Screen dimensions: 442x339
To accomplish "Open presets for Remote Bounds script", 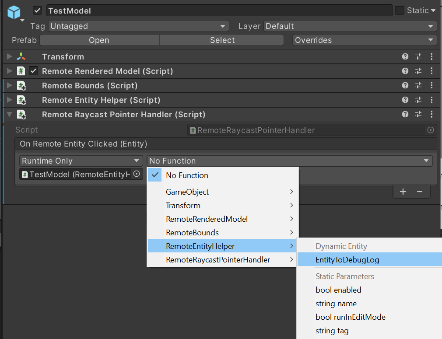I will click(418, 85).
